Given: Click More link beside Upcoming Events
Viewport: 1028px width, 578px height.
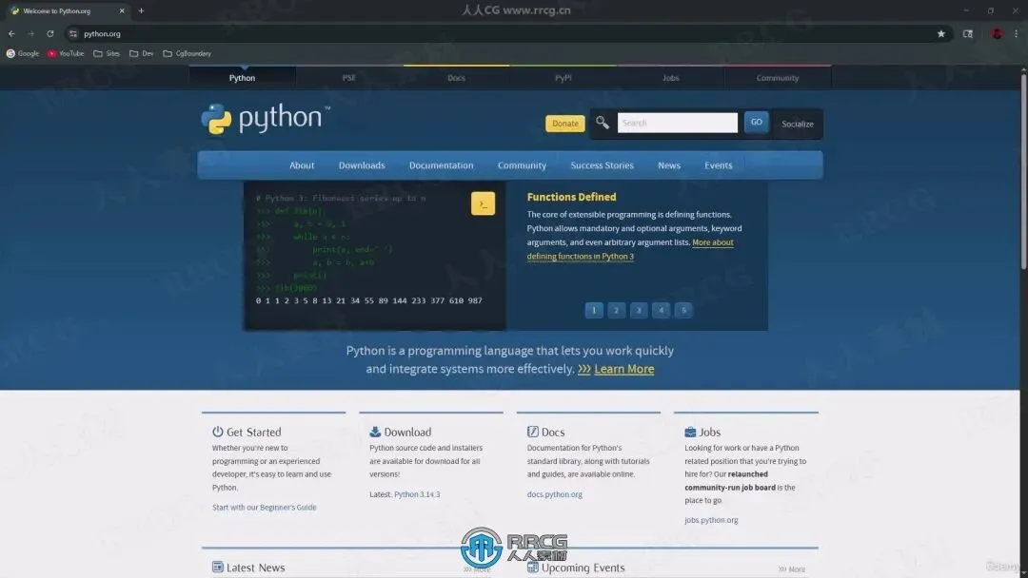Looking at the screenshot, I should [792, 569].
